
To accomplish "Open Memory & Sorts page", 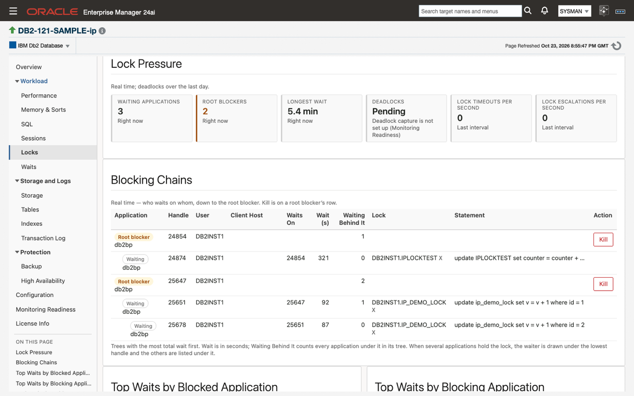I will (x=43, y=110).
